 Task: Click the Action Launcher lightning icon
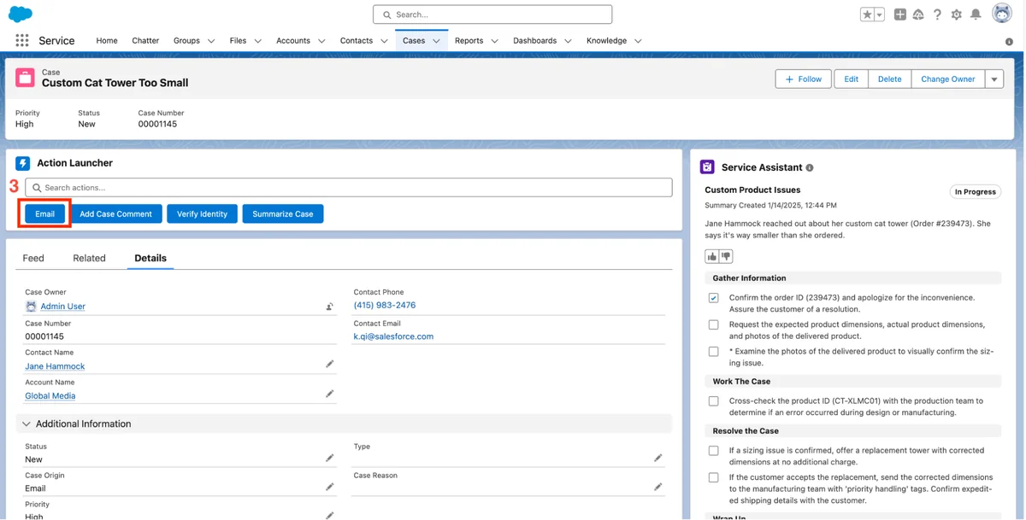click(x=23, y=163)
